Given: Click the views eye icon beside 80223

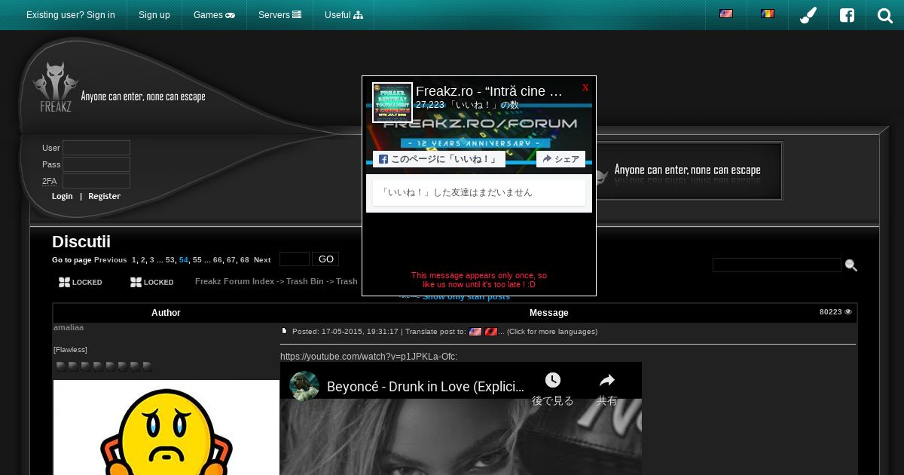Looking at the screenshot, I should click(x=848, y=311).
